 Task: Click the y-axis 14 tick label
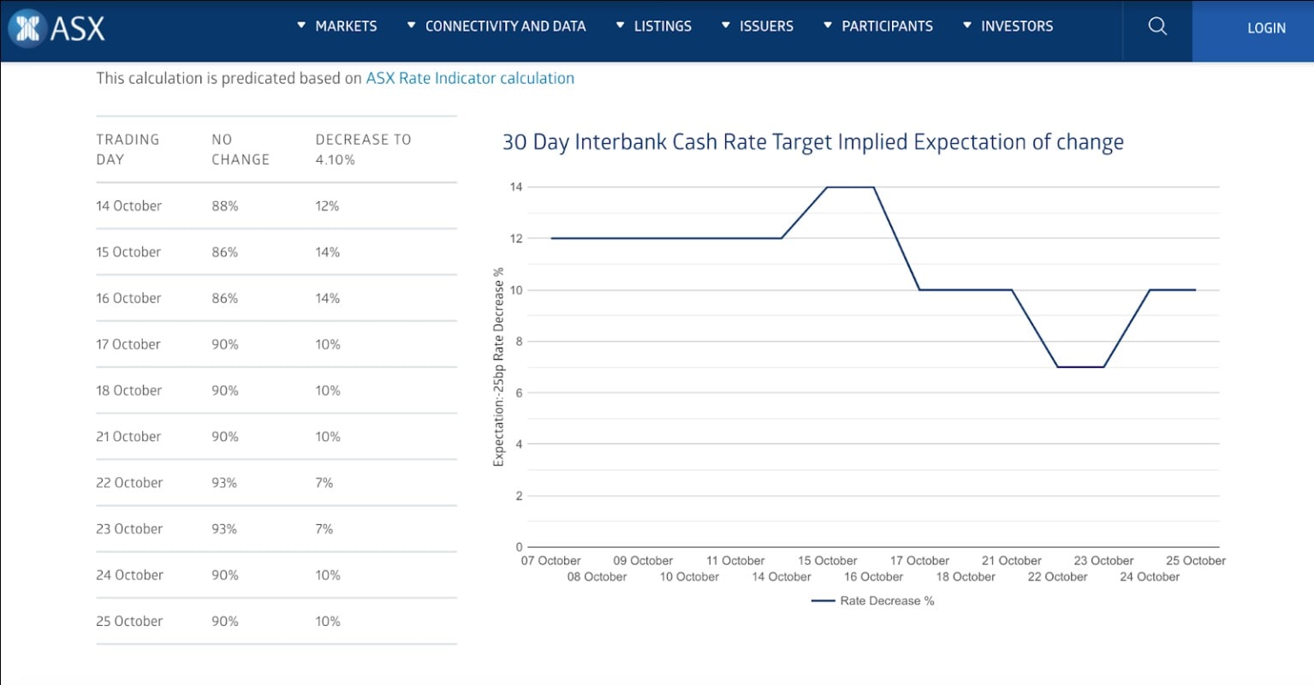pyautogui.click(x=516, y=187)
